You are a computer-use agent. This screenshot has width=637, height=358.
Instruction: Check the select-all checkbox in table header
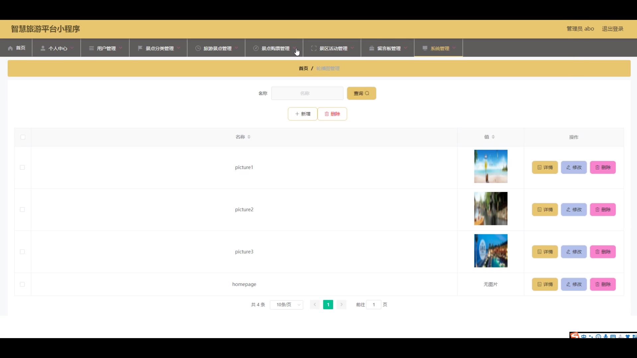pos(23,137)
